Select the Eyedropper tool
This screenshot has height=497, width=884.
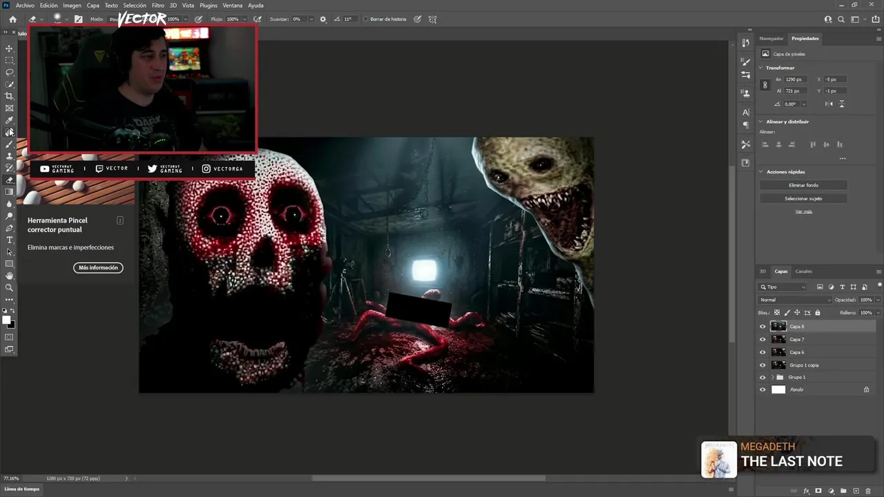[x=9, y=120]
